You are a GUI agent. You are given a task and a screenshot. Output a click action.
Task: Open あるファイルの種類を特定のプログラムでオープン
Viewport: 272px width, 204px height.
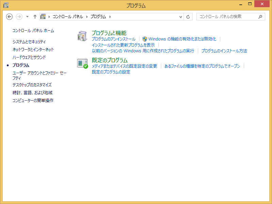202,66
